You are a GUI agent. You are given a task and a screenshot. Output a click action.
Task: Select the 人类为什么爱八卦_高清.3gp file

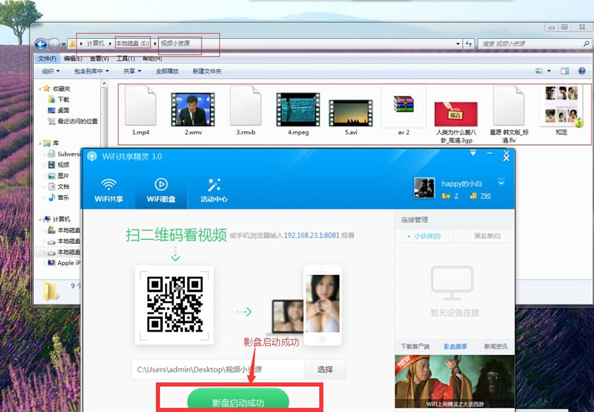coord(456,123)
